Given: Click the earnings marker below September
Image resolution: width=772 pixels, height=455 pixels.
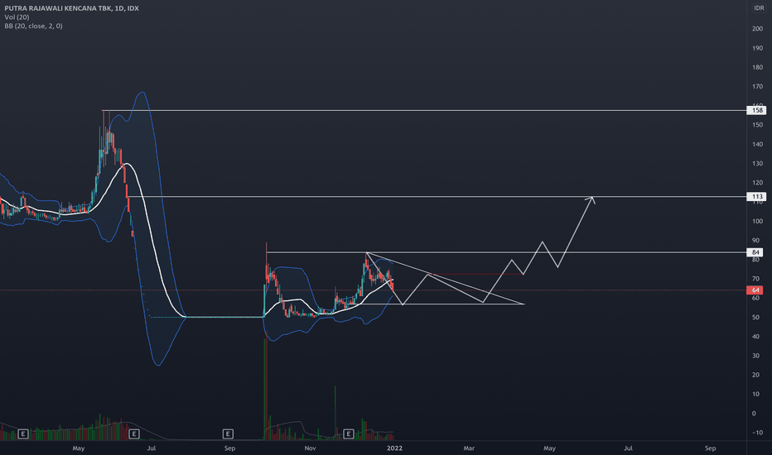Looking at the screenshot, I should point(228,433).
